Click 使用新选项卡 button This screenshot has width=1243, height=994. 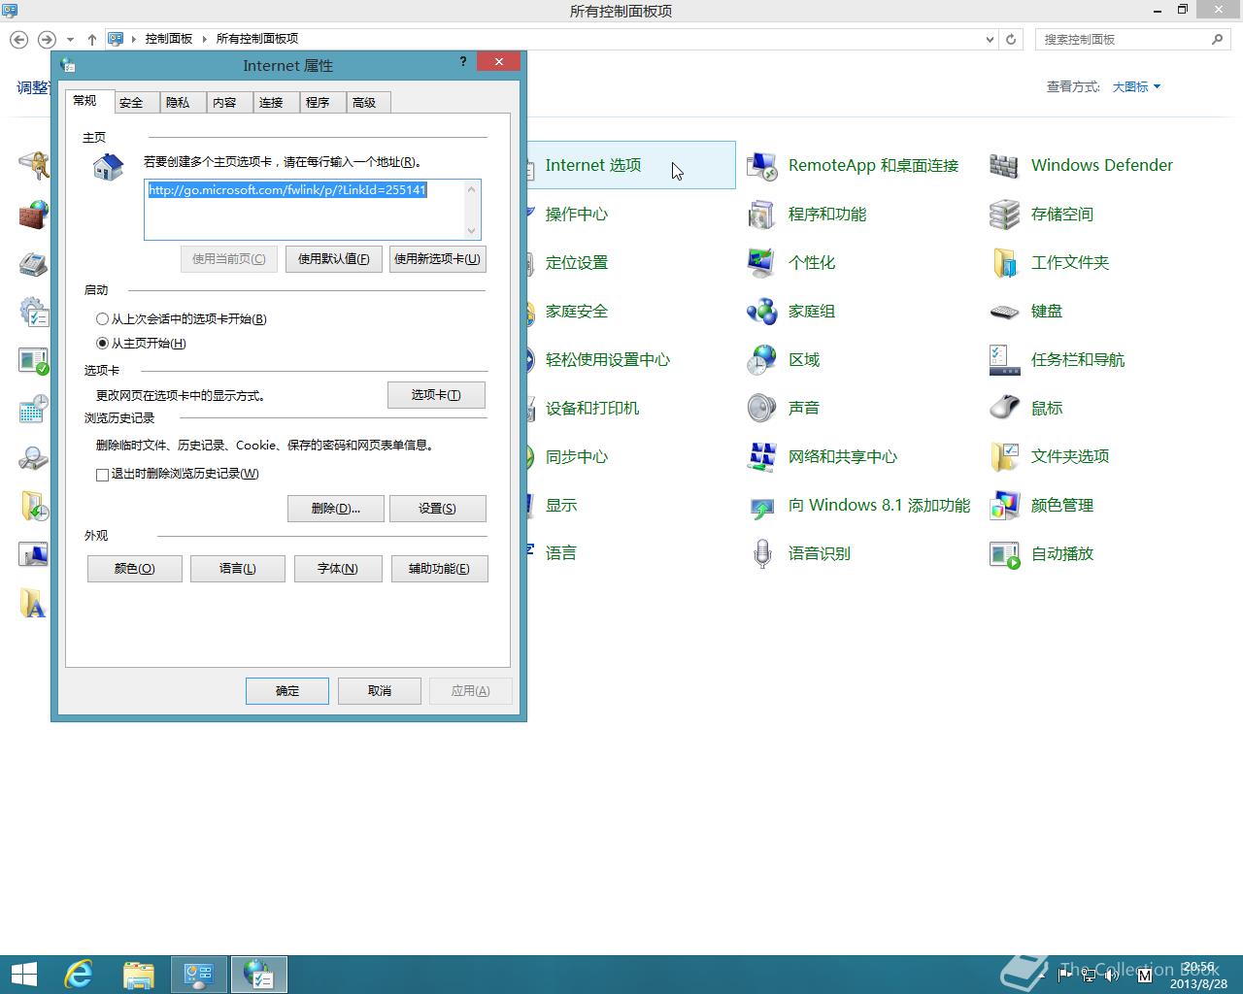(x=437, y=259)
